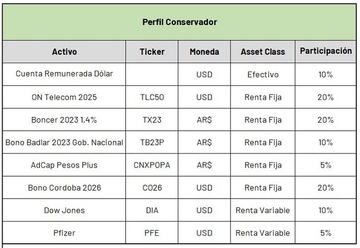This screenshot has height=248, width=360.
Task: Select the Activo column header
Action: 64,52
